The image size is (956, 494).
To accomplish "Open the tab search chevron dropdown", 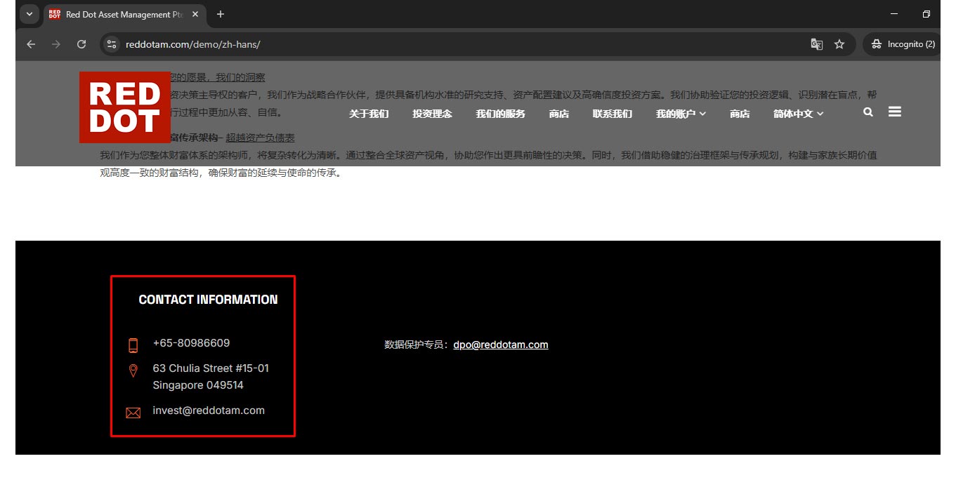I will coord(30,14).
